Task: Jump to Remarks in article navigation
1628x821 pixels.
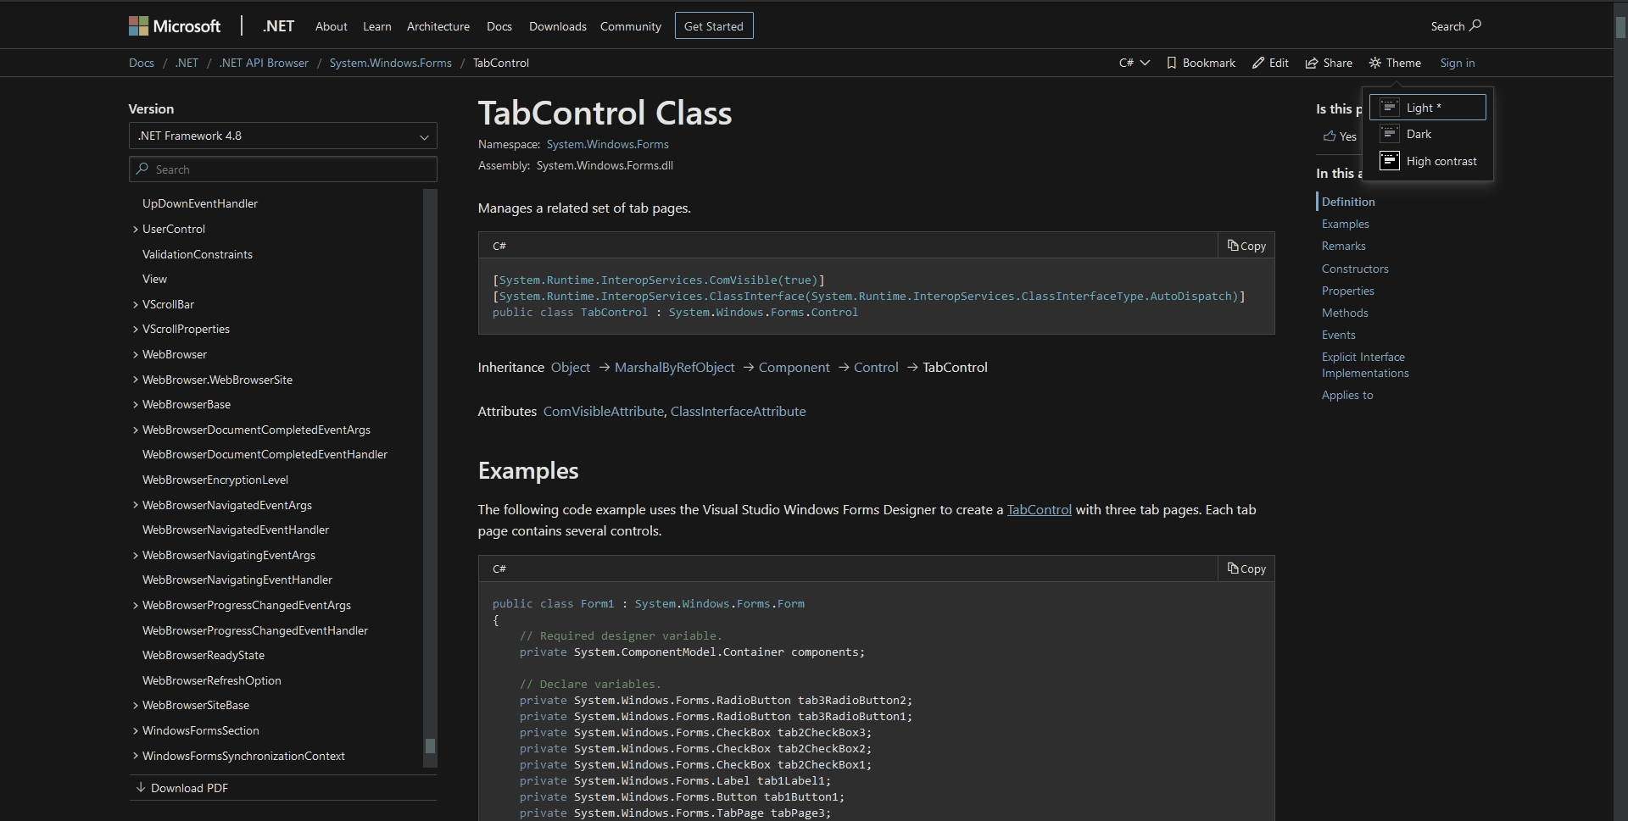Action: coord(1344,246)
